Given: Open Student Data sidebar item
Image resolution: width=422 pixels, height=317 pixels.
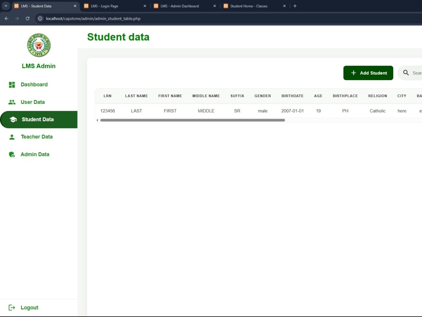Looking at the screenshot, I should click(x=39, y=119).
